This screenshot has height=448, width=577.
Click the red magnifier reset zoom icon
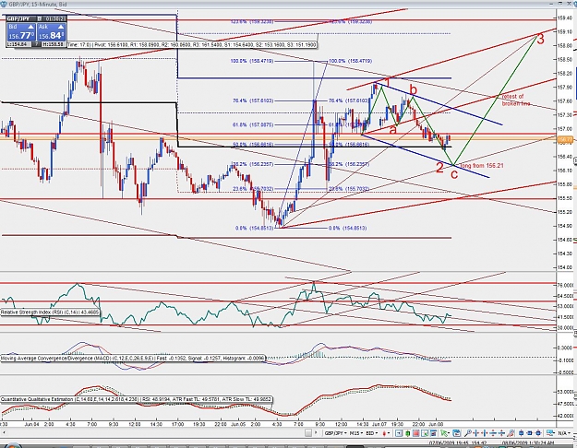tap(511, 433)
